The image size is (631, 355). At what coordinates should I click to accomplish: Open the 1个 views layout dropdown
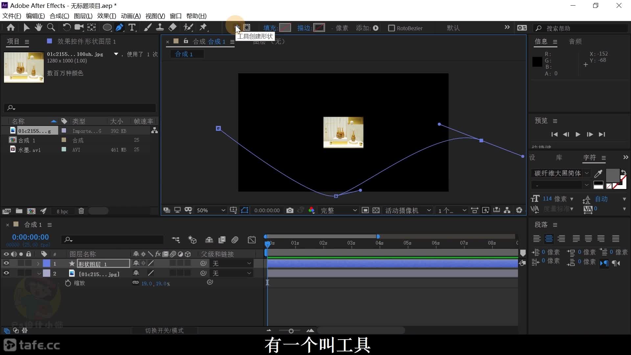coord(452,210)
